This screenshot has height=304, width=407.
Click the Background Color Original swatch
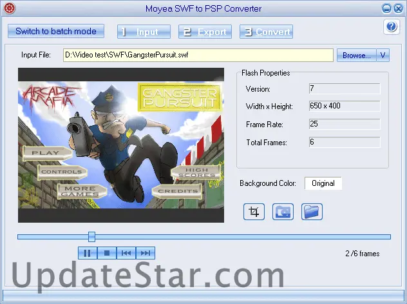[323, 183]
